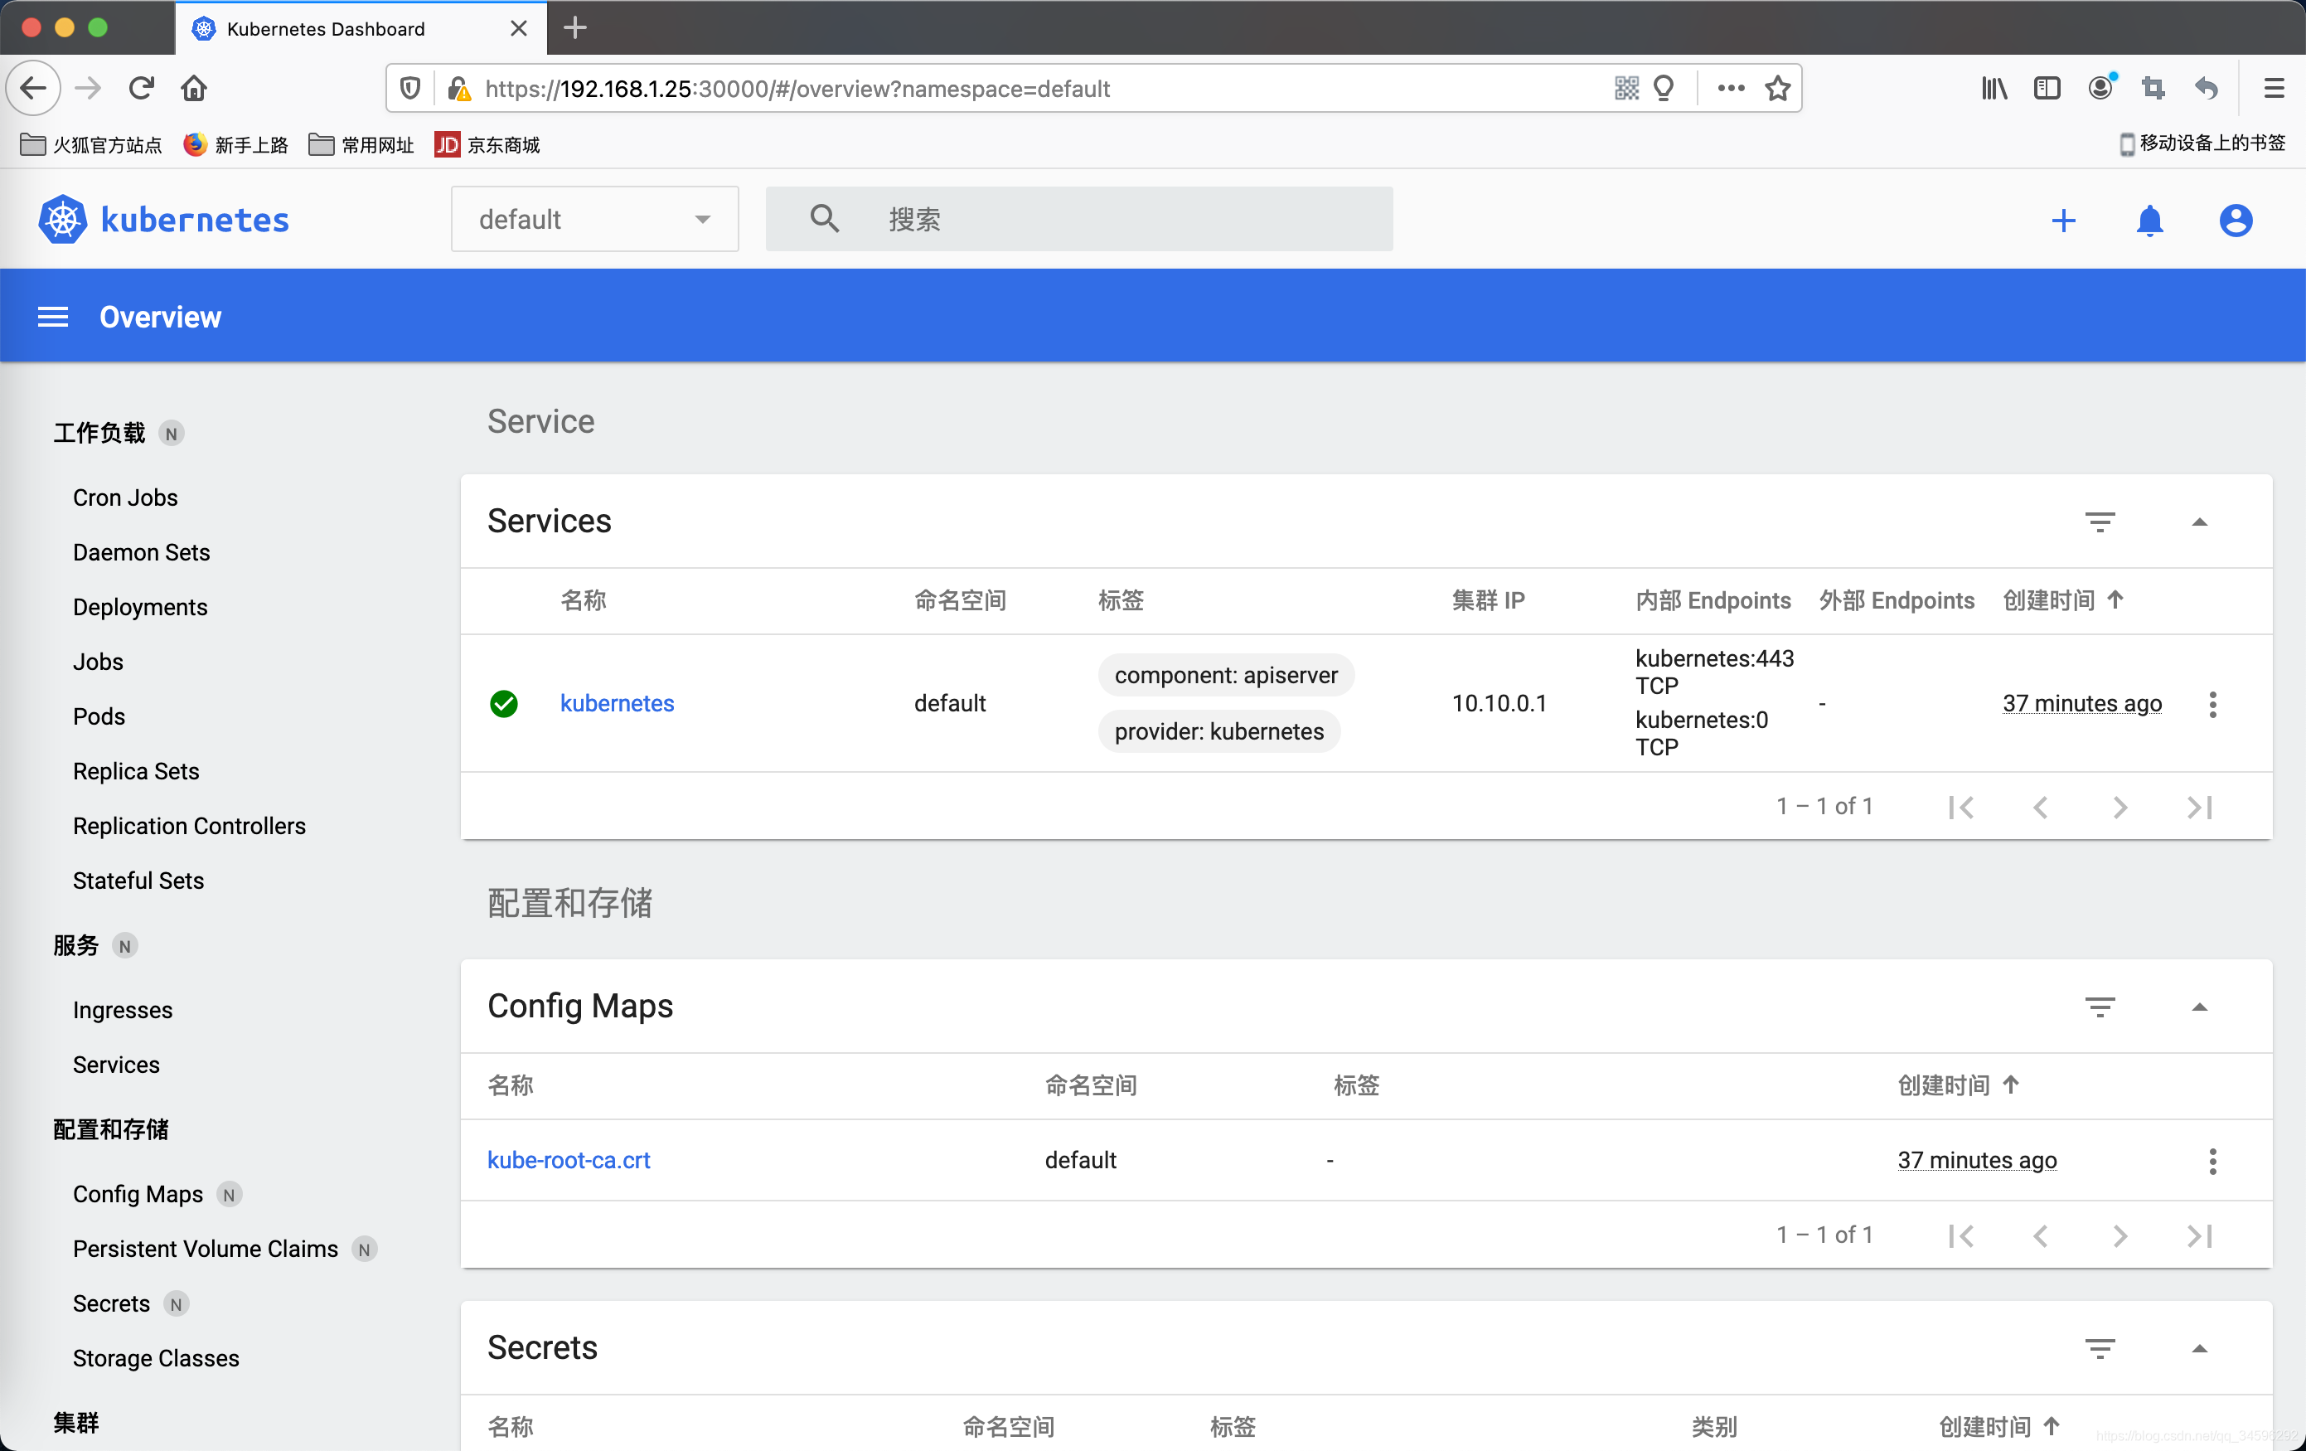Open the QR code icon in address bar
This screenshot has height=1451, width=2306.
click(1626, 88)
